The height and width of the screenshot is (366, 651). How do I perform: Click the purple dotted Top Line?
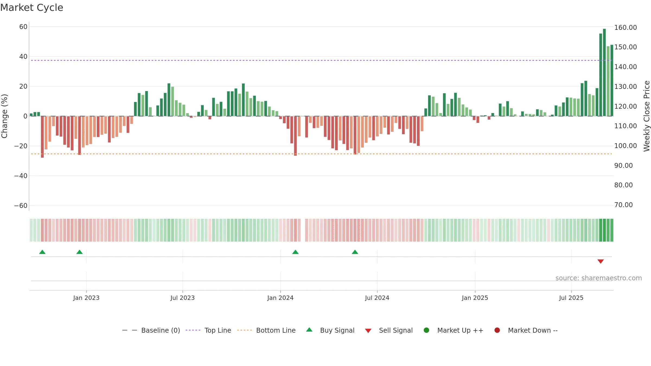pos(321,60)
